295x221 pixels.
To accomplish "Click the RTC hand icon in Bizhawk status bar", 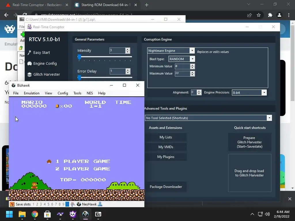I will pos(73,204).
